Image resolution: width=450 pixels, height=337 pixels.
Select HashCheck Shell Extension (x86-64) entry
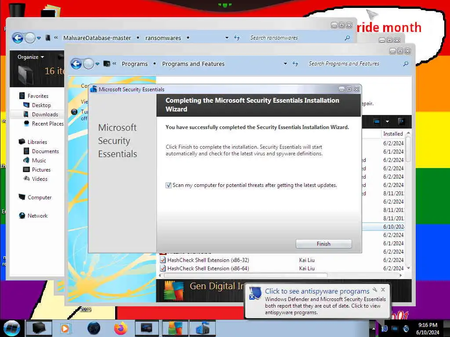pyautogui.click(x=208, y=269)
